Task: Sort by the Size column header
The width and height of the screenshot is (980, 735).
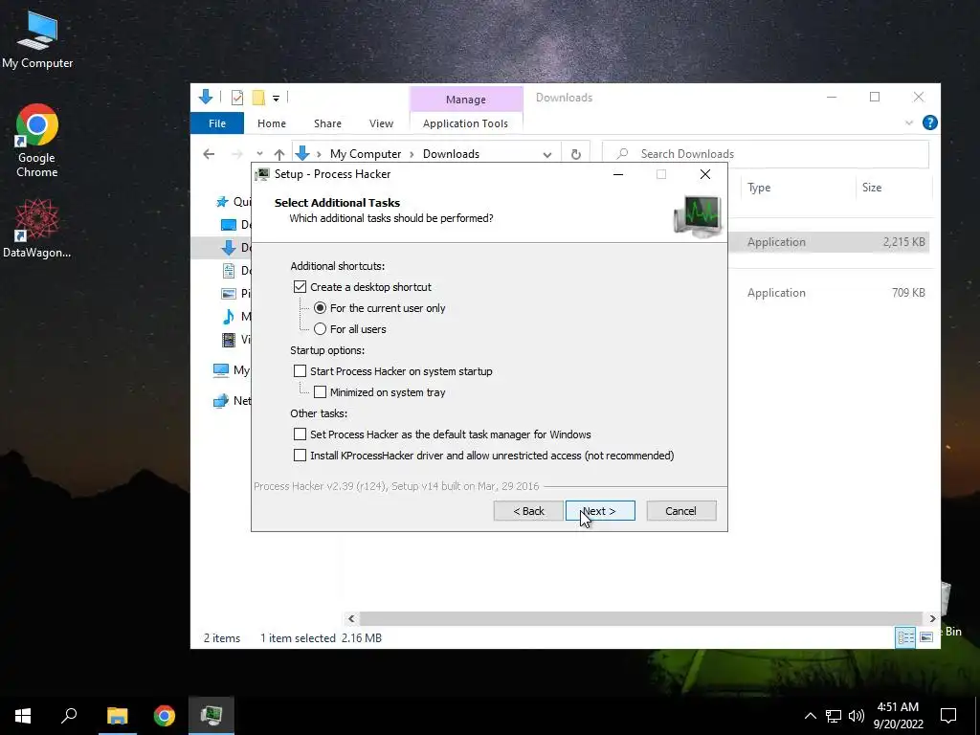Action: [872, 188]
